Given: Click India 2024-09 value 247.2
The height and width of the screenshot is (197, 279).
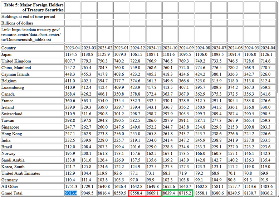Looking at the screenshot, I should [184, 140].
